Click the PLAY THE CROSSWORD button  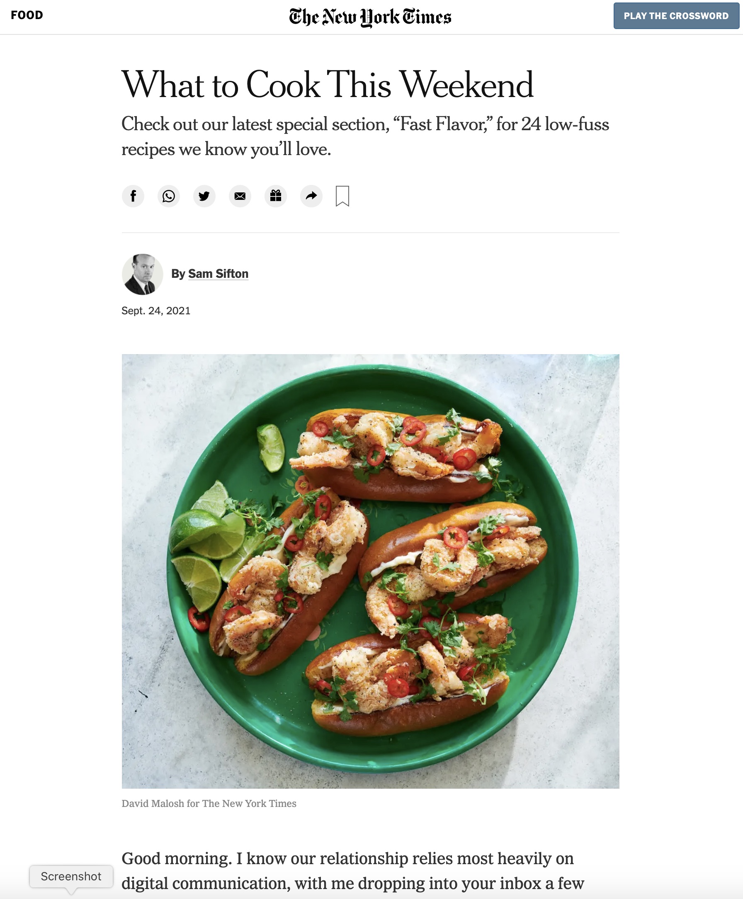point(675,16)
